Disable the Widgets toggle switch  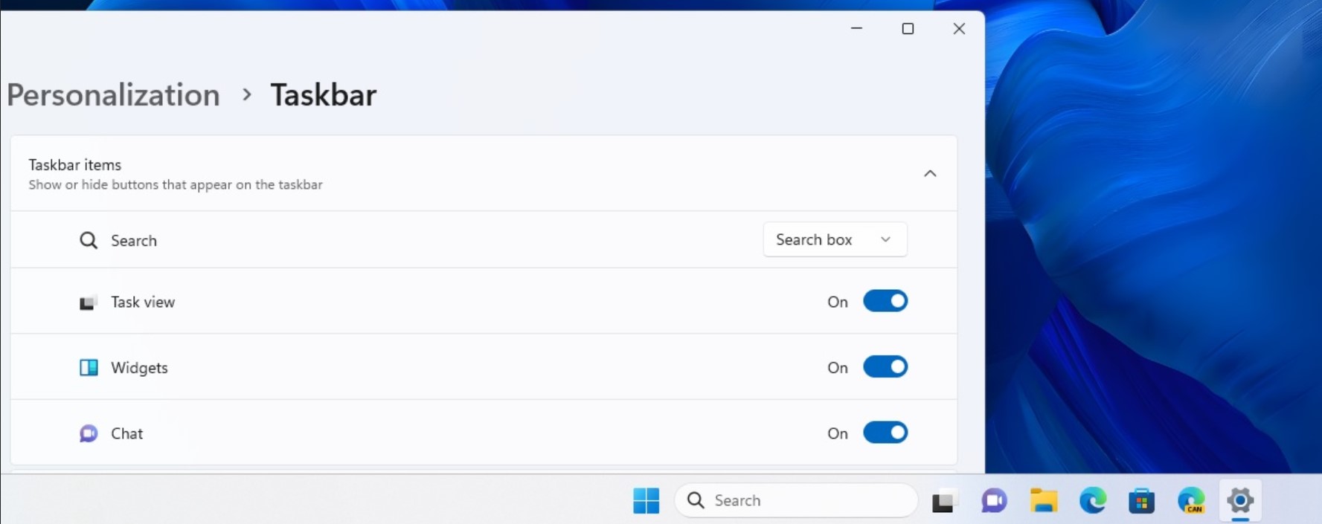point(885,367)
